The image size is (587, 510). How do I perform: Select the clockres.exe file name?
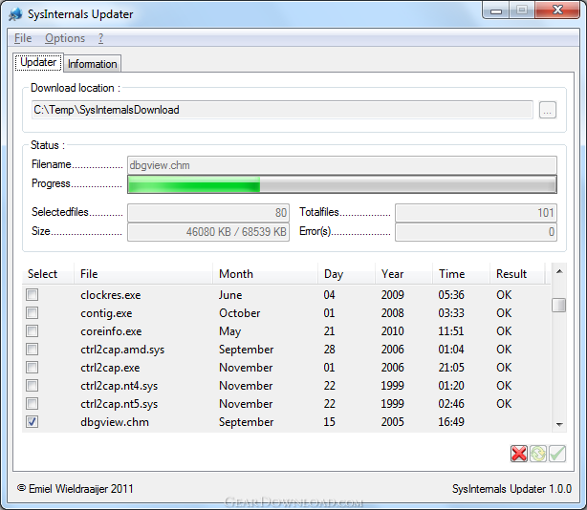111,295
